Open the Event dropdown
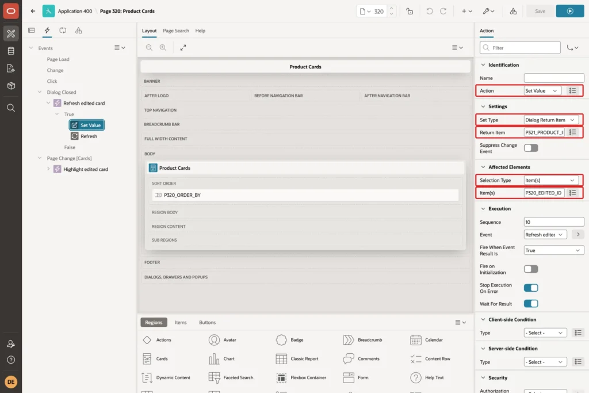The image size is (589, 393). tap(545, 234)
